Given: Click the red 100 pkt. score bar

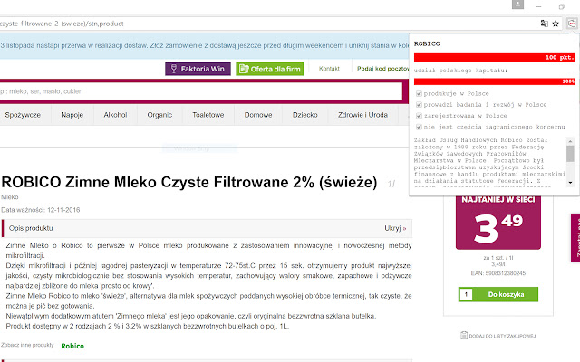Looking at the screenshot, I should pyautogui.click(x=494, y=57).
